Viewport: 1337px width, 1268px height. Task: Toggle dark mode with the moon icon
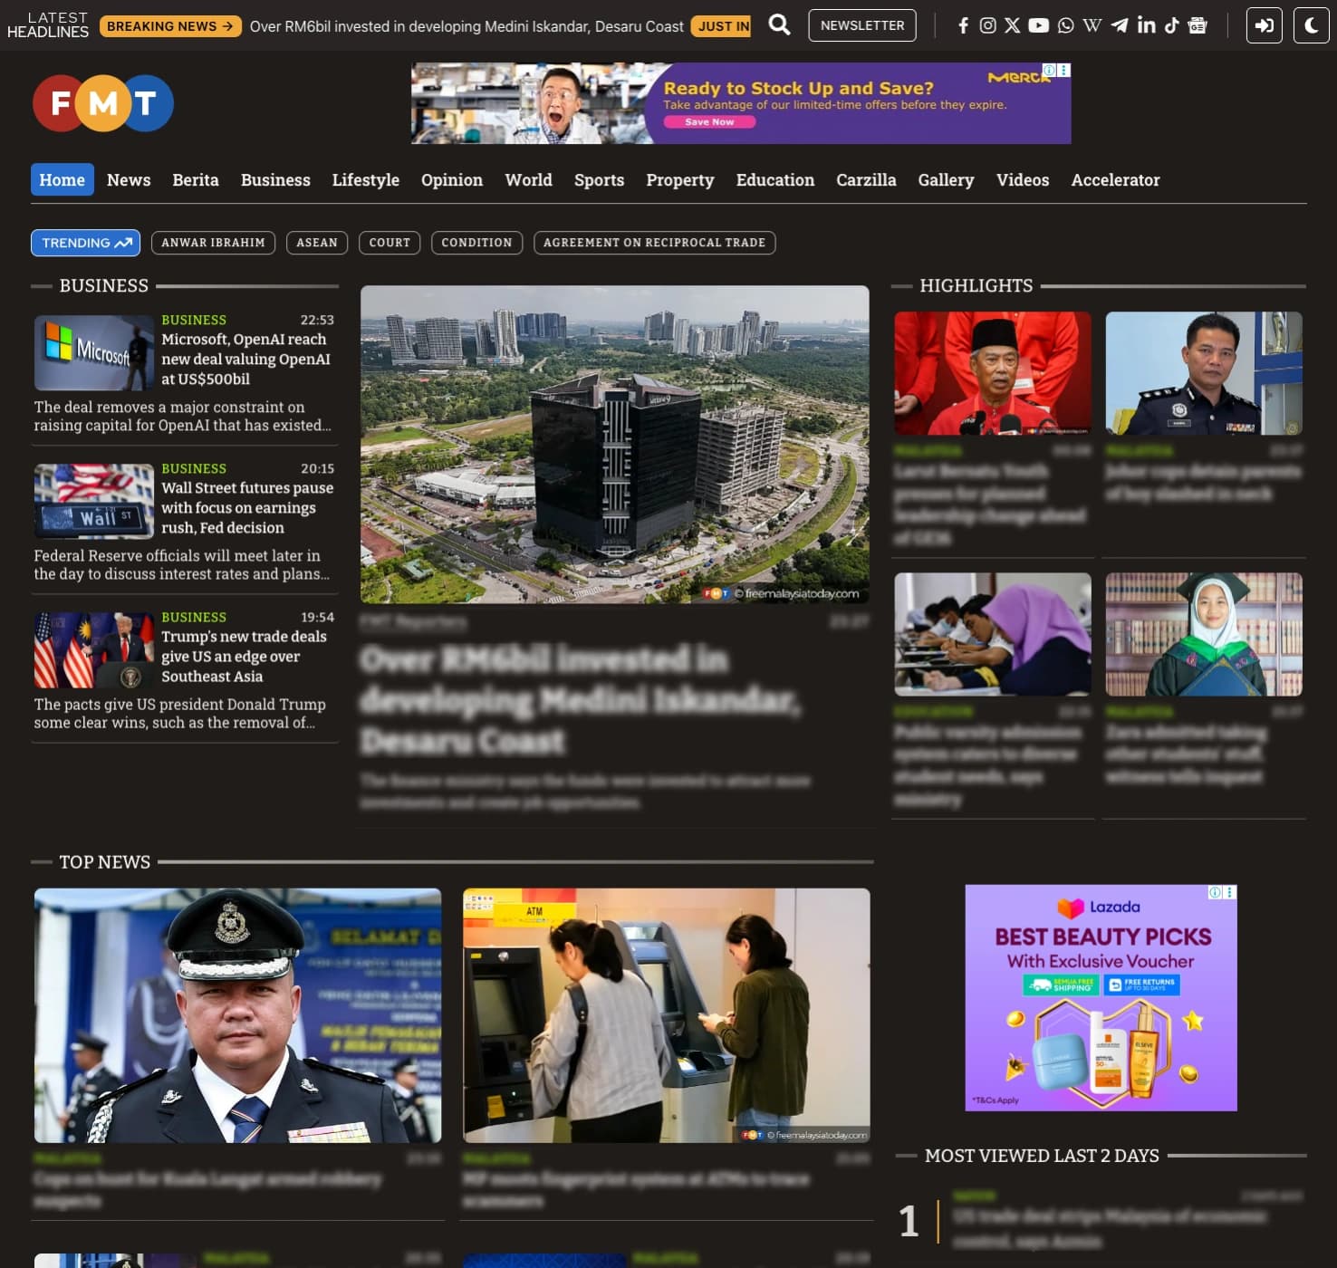coord(1310,25)
